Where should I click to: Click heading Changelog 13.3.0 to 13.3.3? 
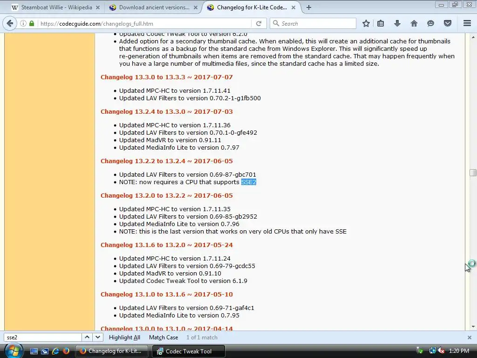click(x=167, y=77)
